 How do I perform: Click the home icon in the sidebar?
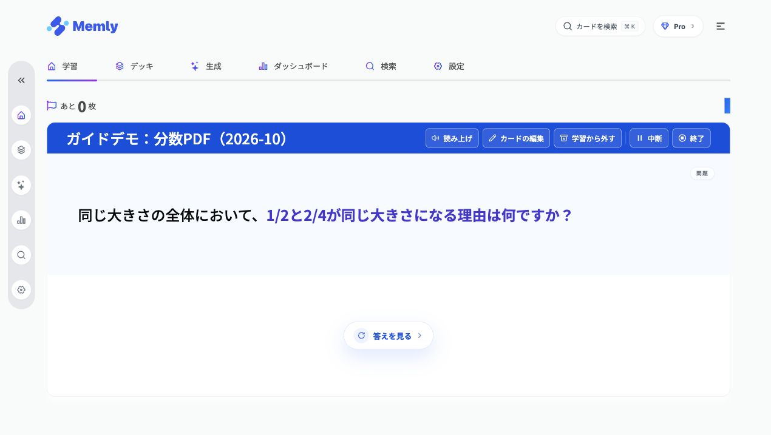click(x=21, y=115)
